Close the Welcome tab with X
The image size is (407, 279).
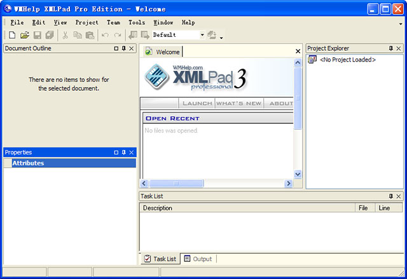[x=298, y=51]
